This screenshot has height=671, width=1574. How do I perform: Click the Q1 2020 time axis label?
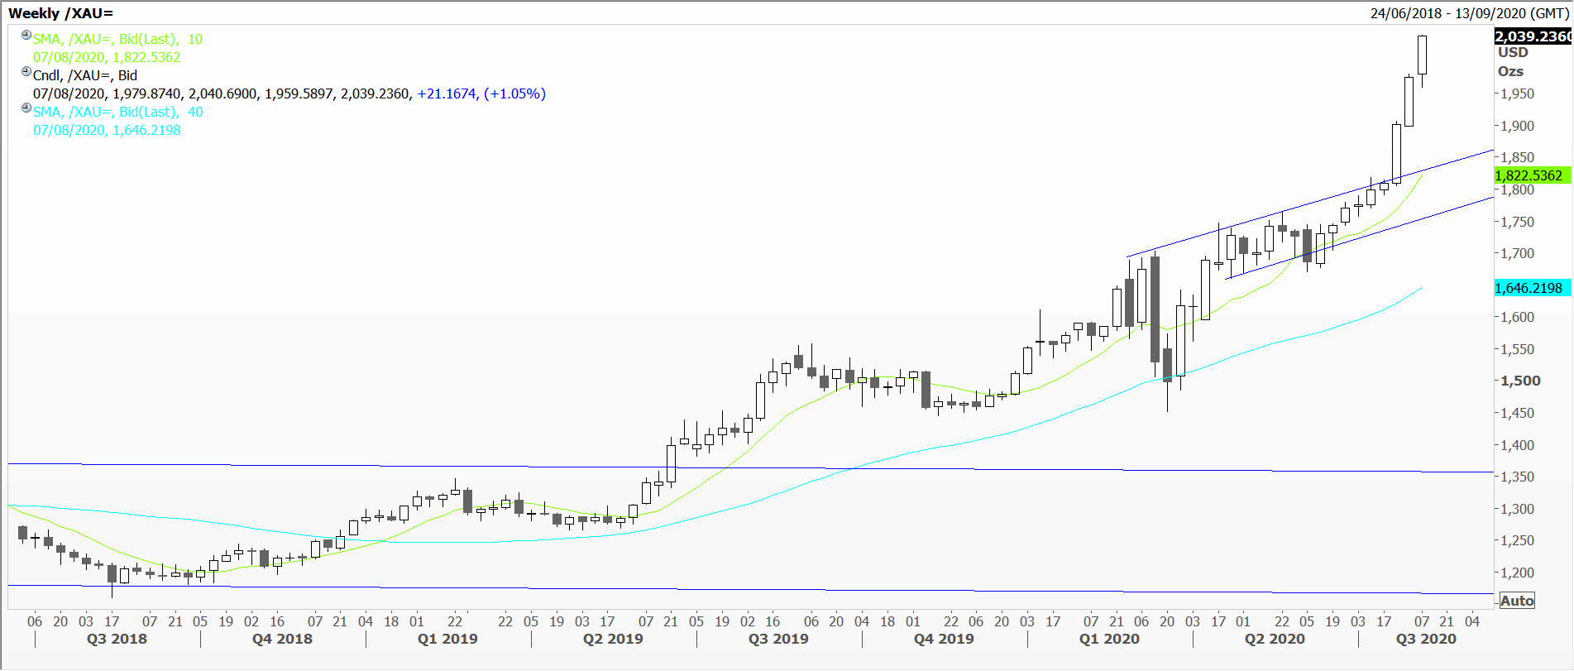[x=1109, y=639]
